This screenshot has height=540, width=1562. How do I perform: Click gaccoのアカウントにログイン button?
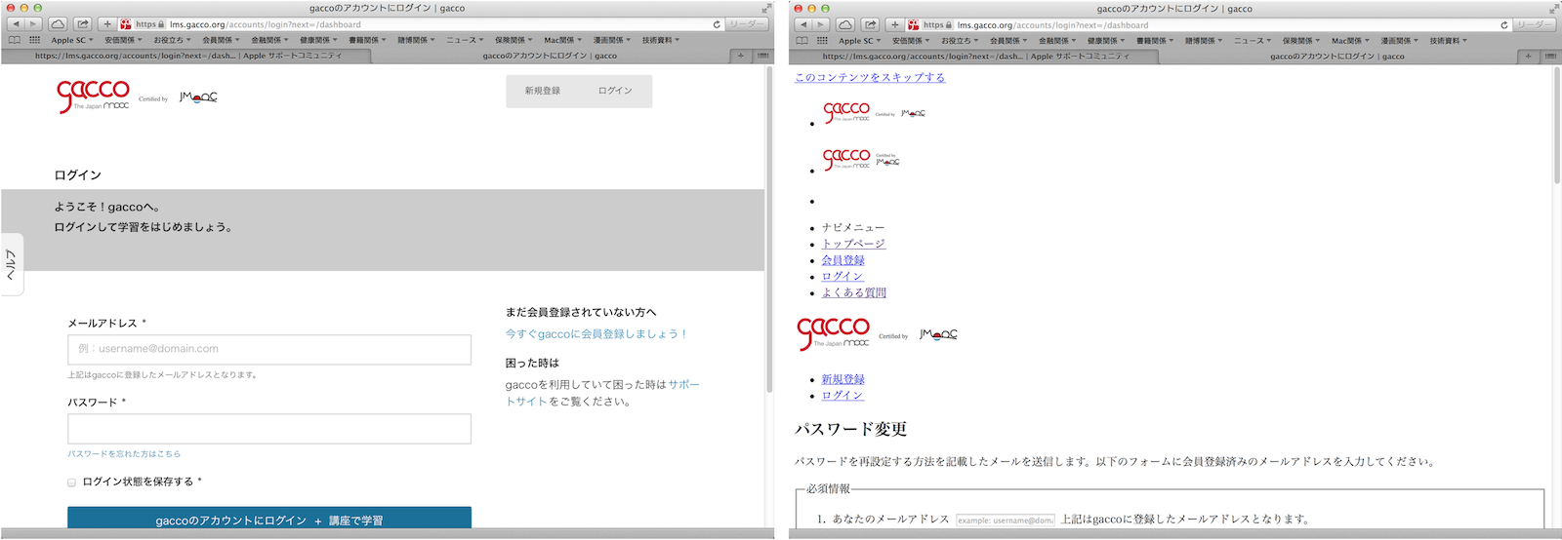tap(269, 518)
